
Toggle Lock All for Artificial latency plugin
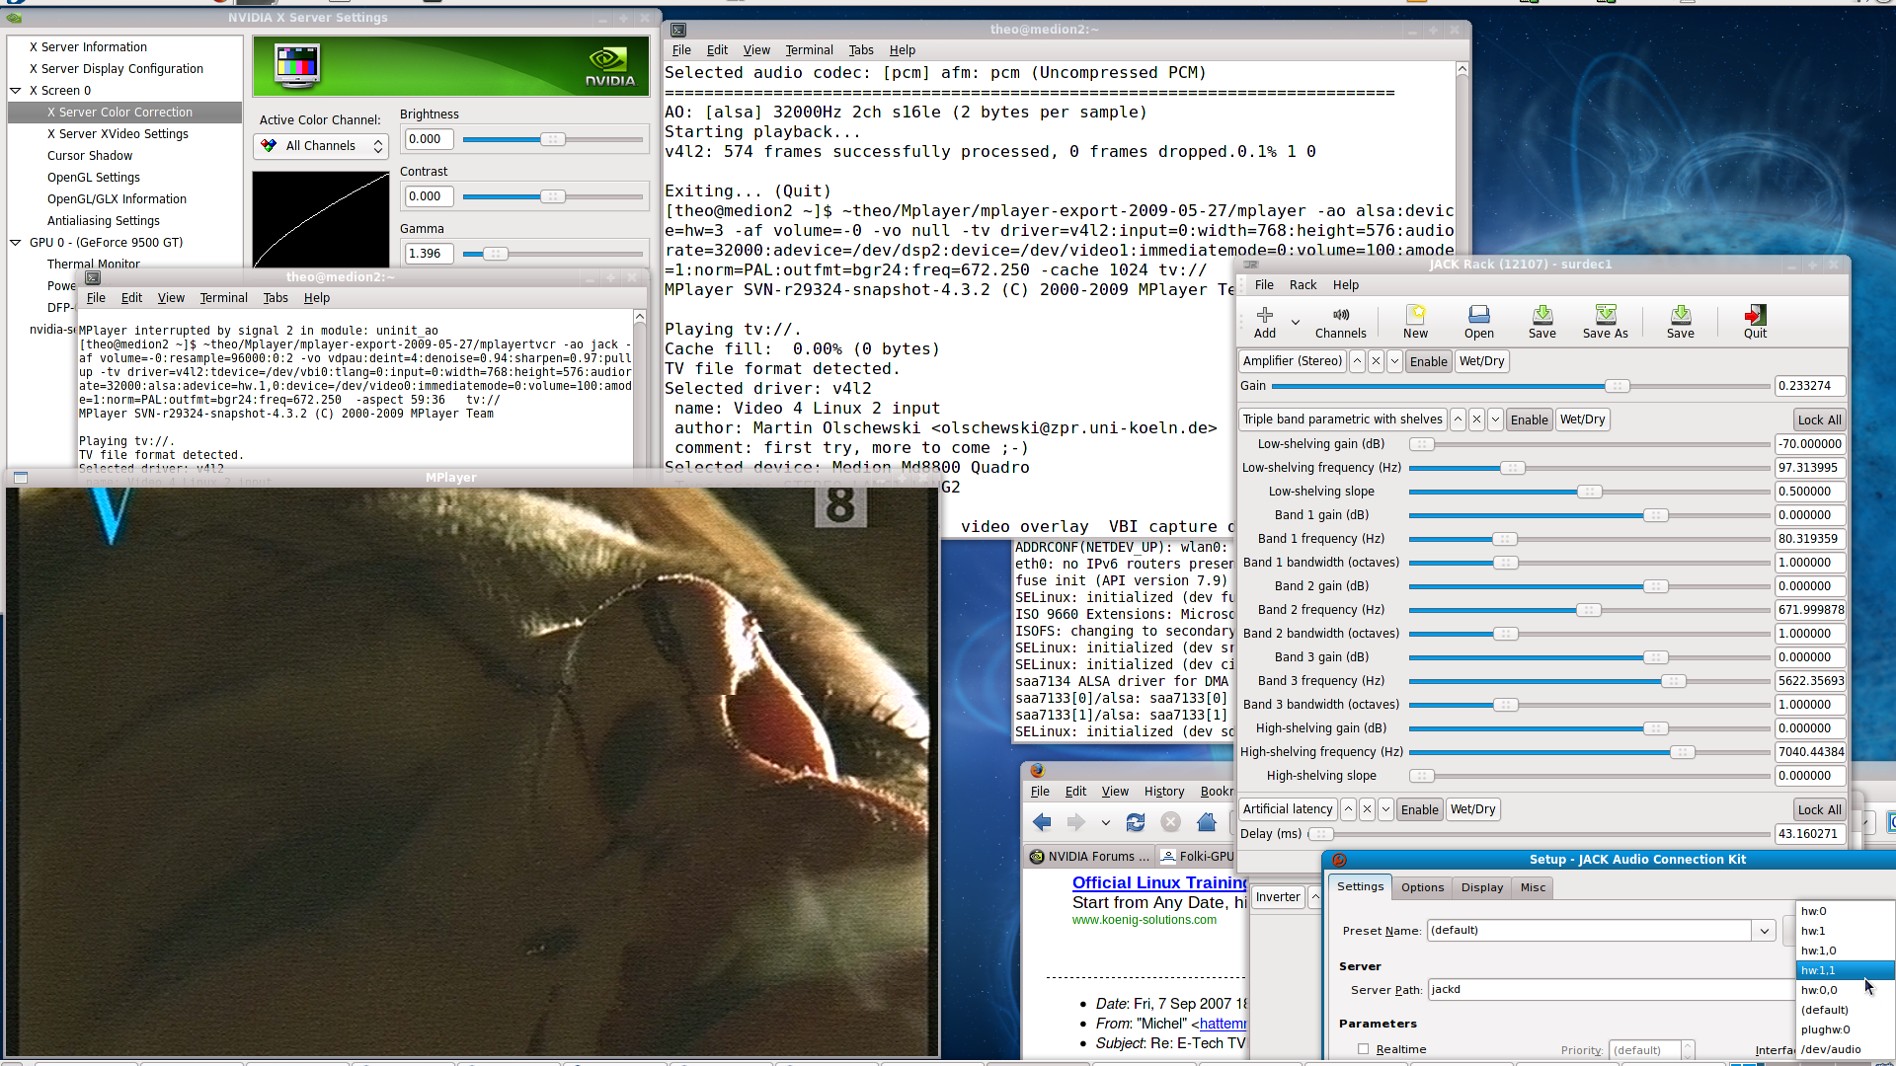pos(1819,809)
